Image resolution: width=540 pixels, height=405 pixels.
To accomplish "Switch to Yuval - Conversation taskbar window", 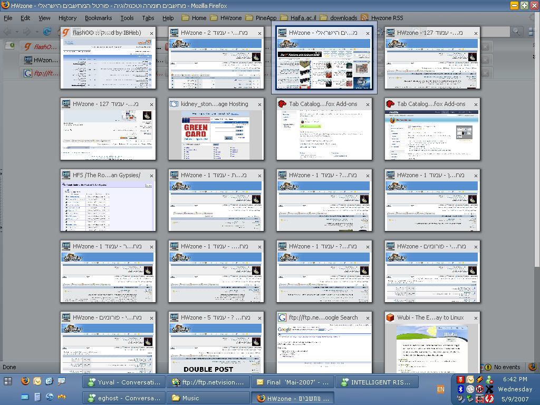I will click(x=124, y=382).
